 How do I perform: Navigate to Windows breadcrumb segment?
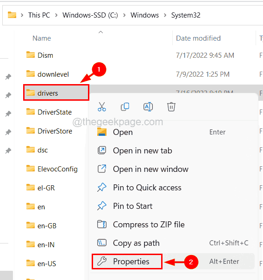click(144, 15)
